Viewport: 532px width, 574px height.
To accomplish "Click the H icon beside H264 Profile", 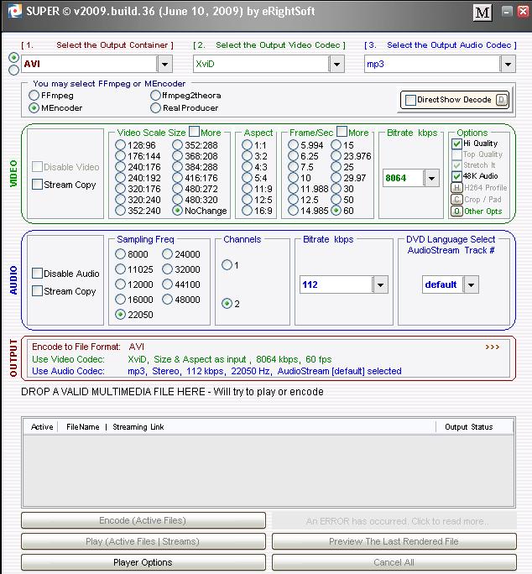I will click(x=456, y=188).
